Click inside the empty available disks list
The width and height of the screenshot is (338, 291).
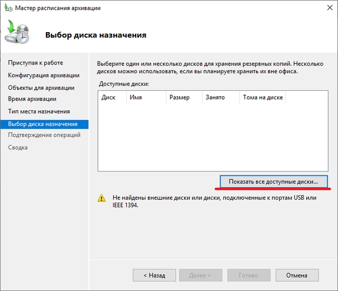pos(213,137)
